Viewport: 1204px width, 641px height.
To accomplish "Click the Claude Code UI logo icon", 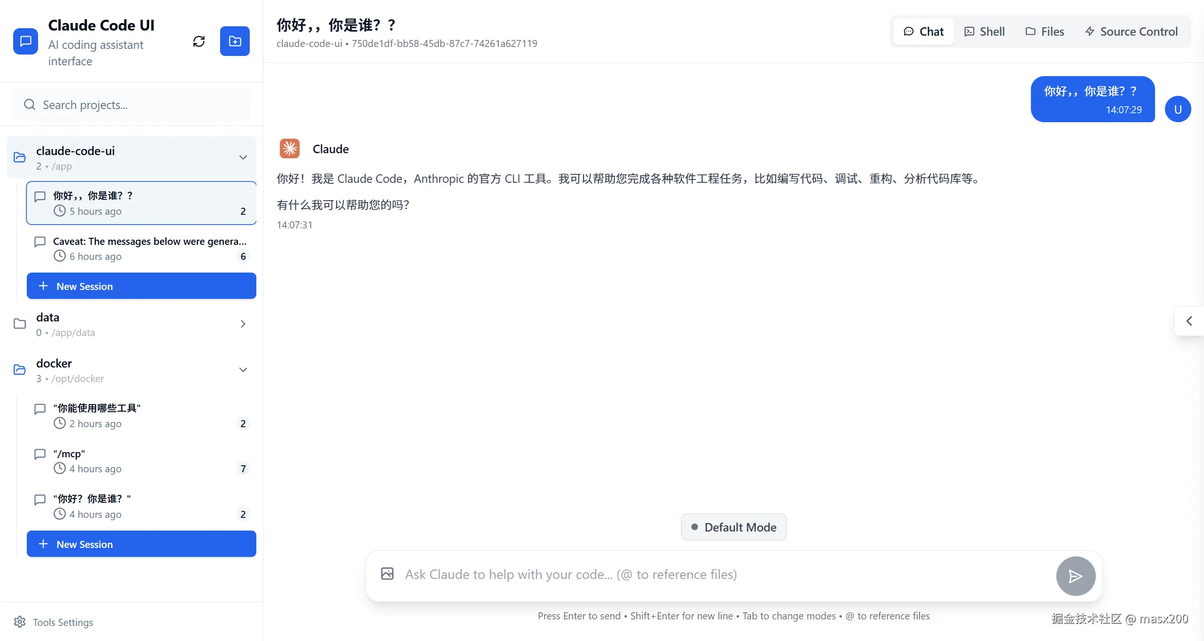I will point(25,41).
